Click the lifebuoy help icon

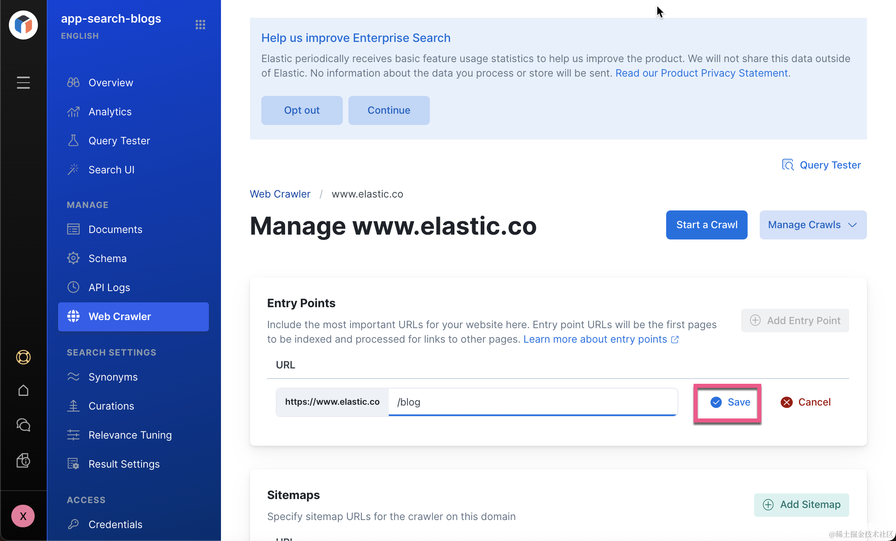[23, 357]
